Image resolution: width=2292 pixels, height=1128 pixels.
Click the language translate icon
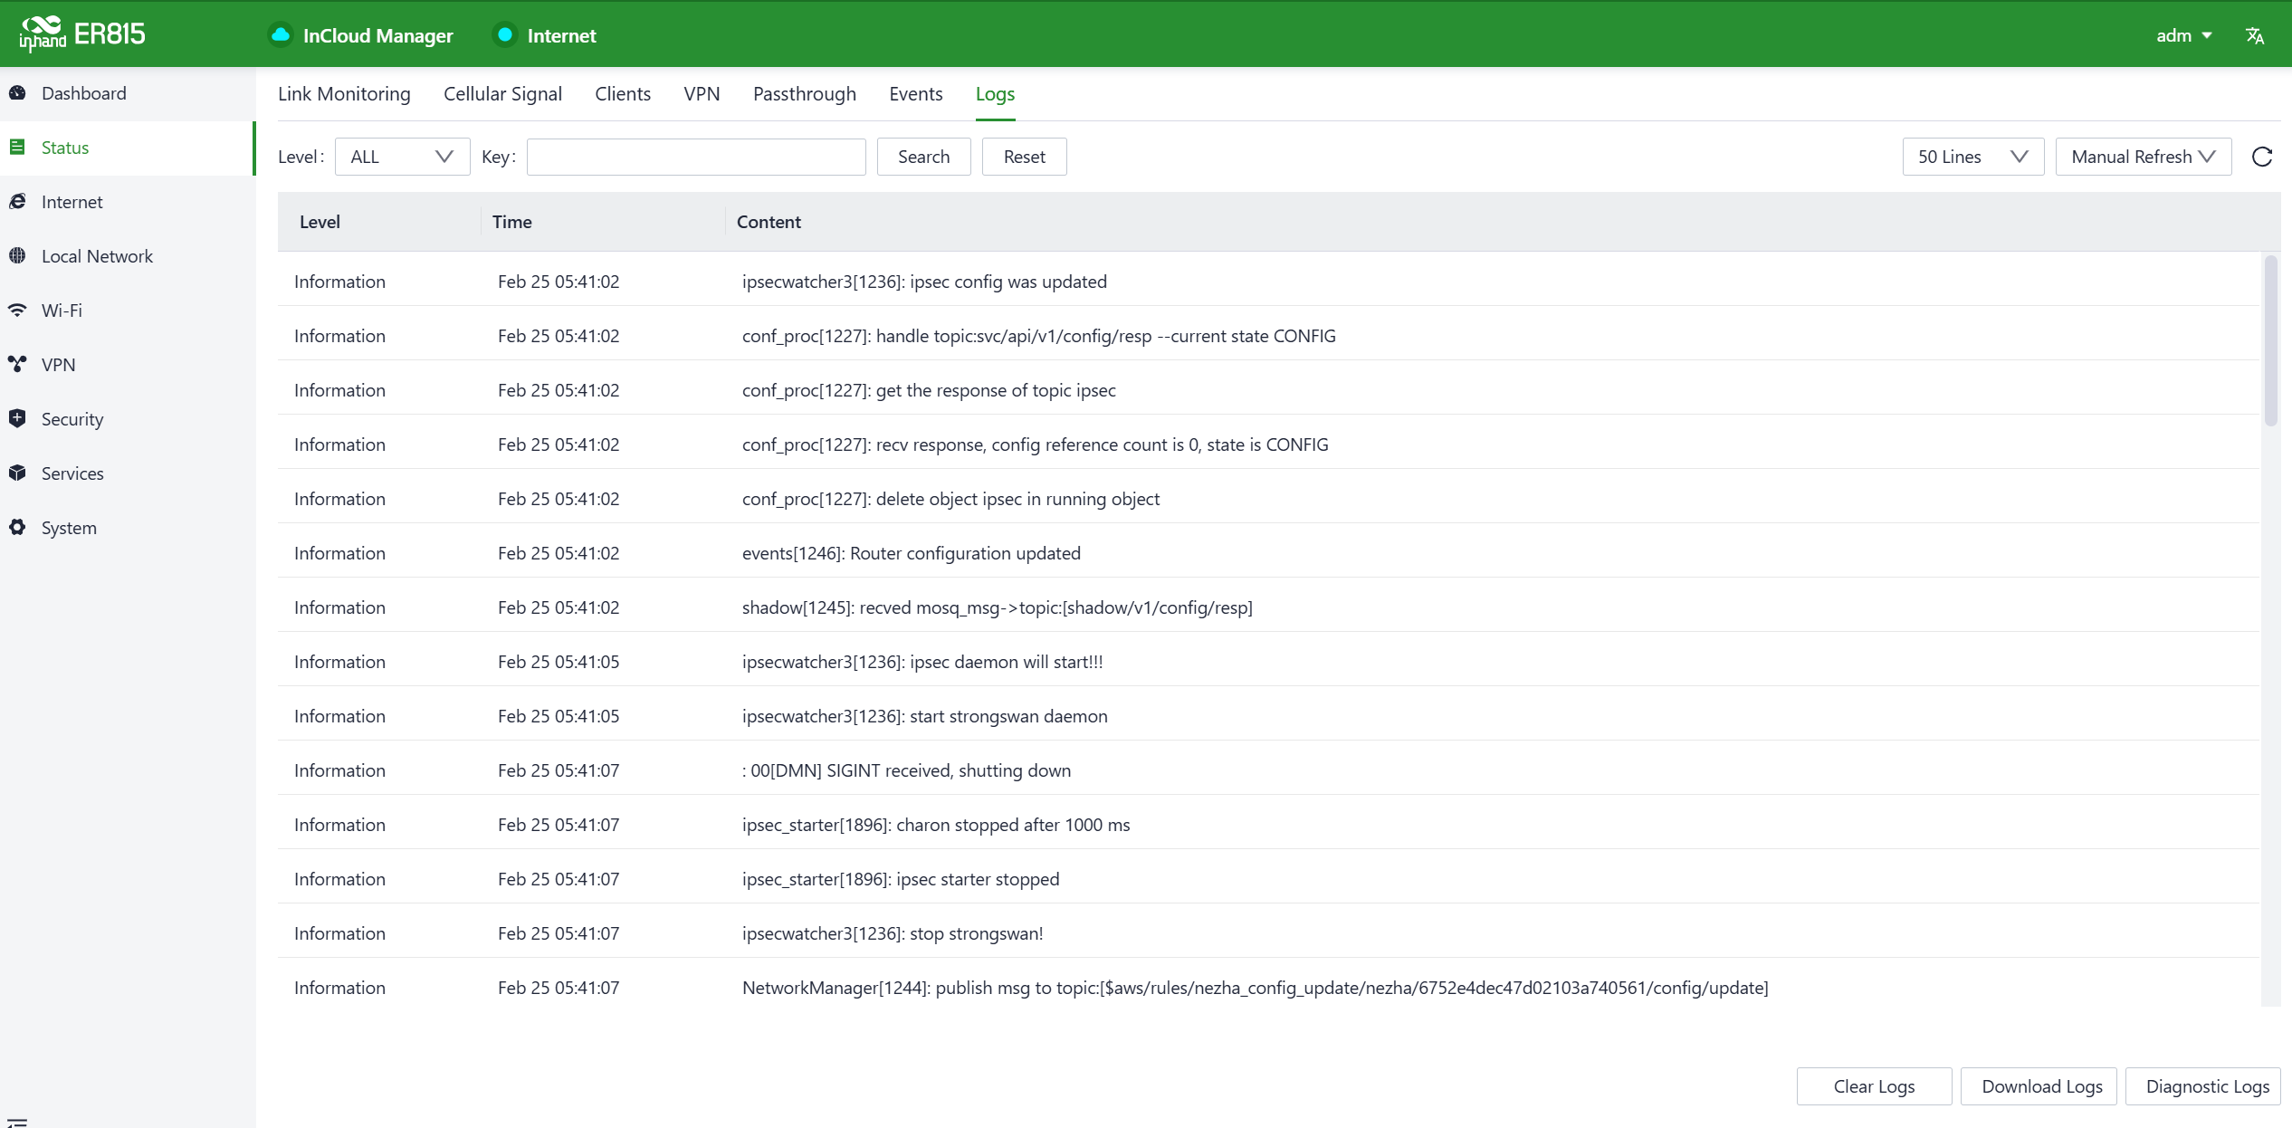tap(2255, 35)
